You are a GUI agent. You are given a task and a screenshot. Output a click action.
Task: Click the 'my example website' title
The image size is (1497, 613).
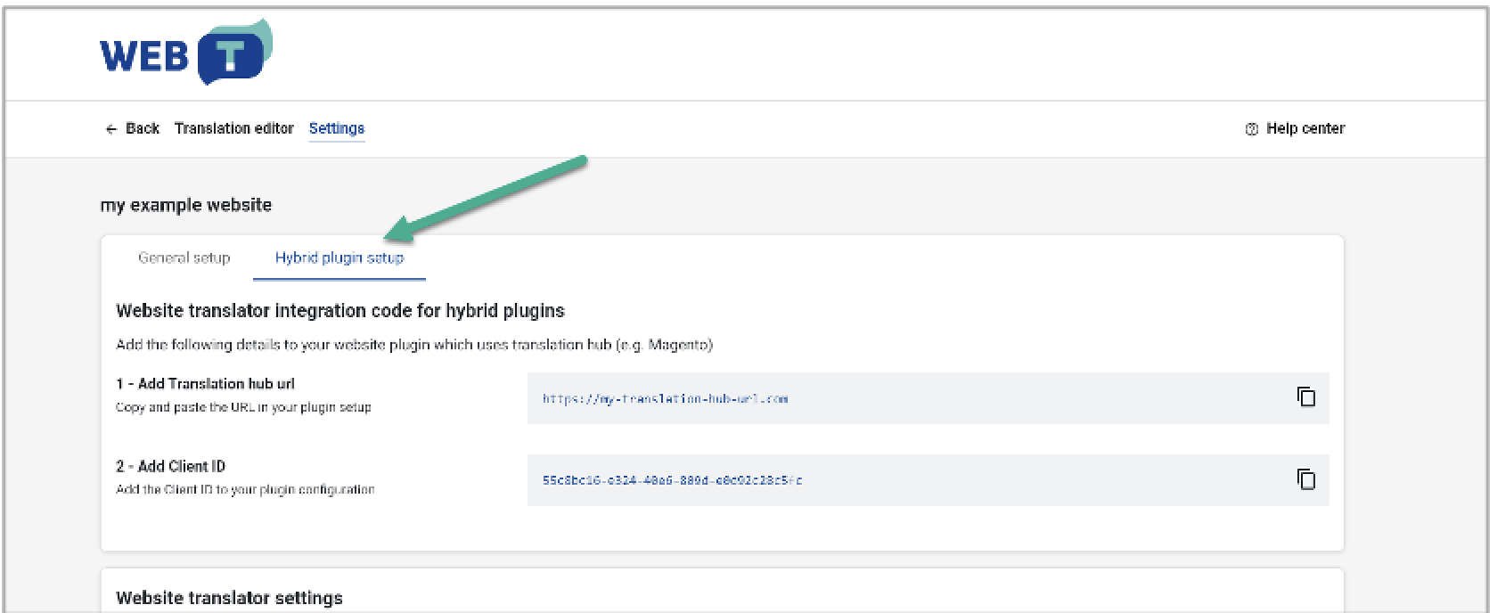pos(186,205)
